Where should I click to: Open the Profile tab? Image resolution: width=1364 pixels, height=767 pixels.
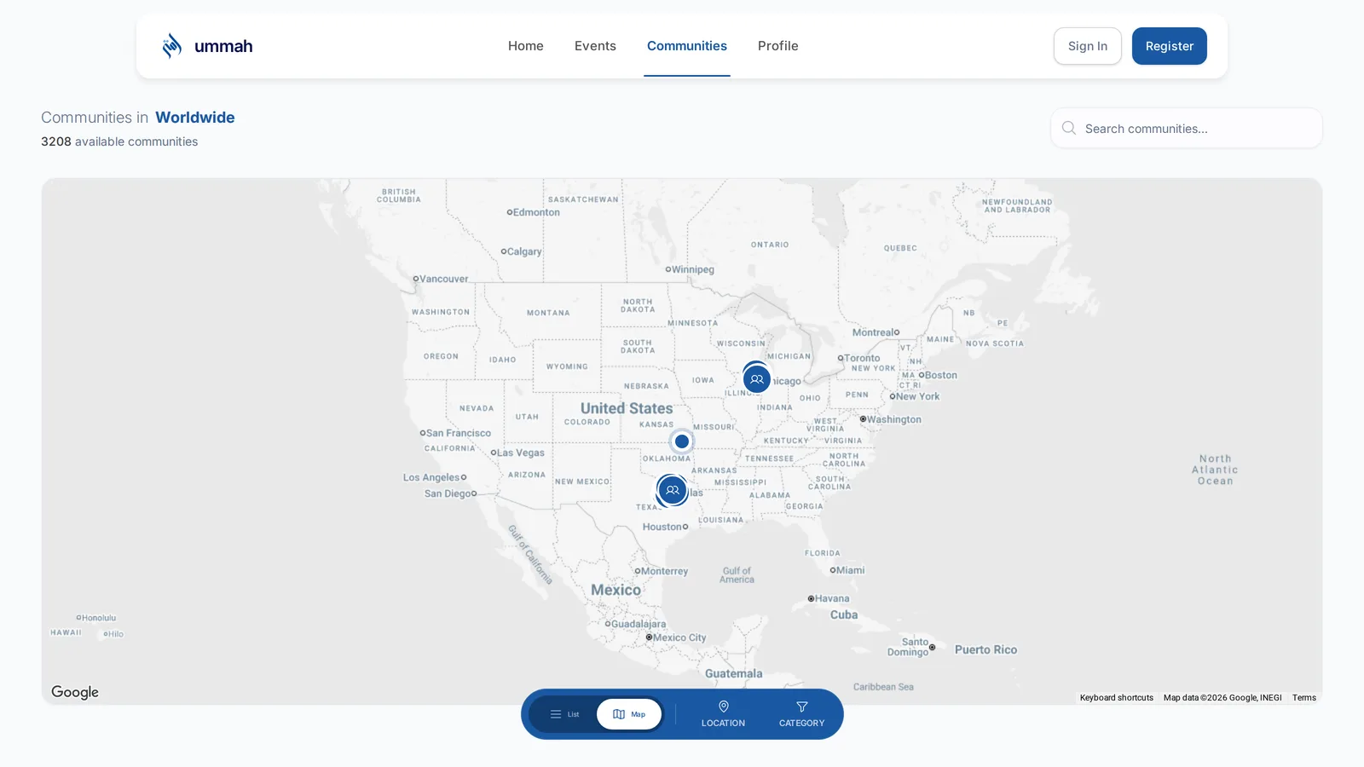[x=778, y=46]
